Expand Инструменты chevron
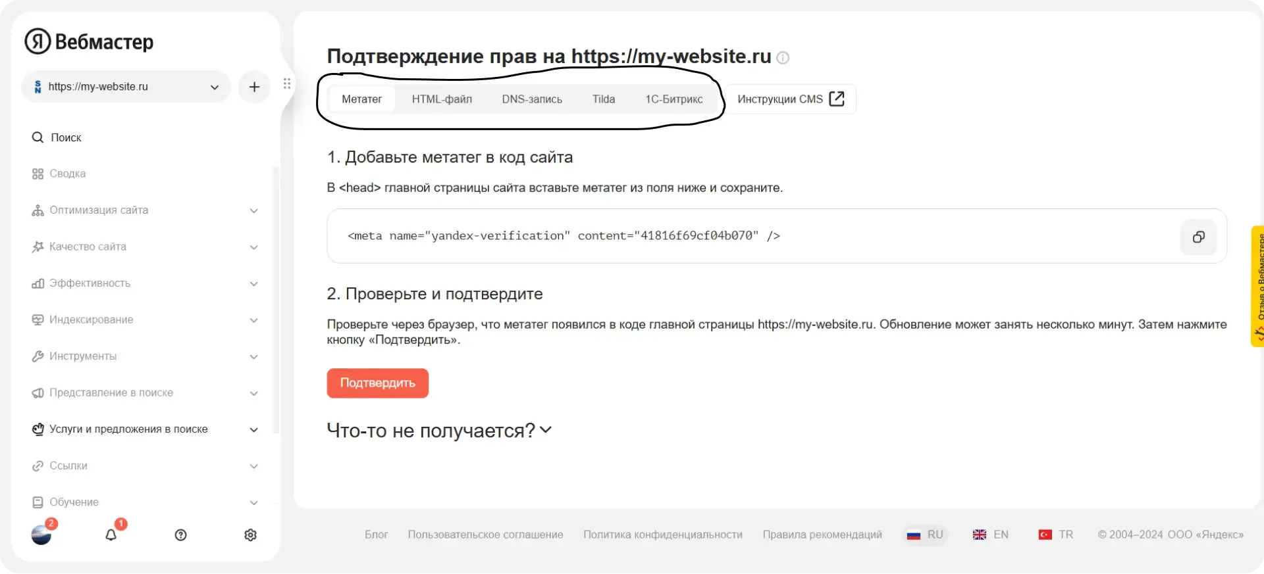 [x=254, y=356]
